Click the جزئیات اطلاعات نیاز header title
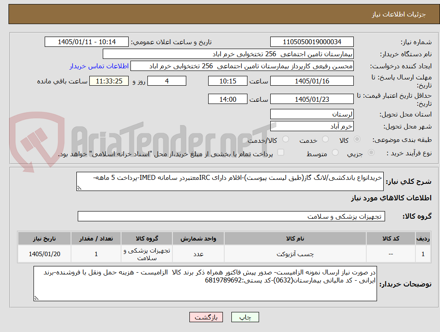440x332 pixels. tap(399, 14)
